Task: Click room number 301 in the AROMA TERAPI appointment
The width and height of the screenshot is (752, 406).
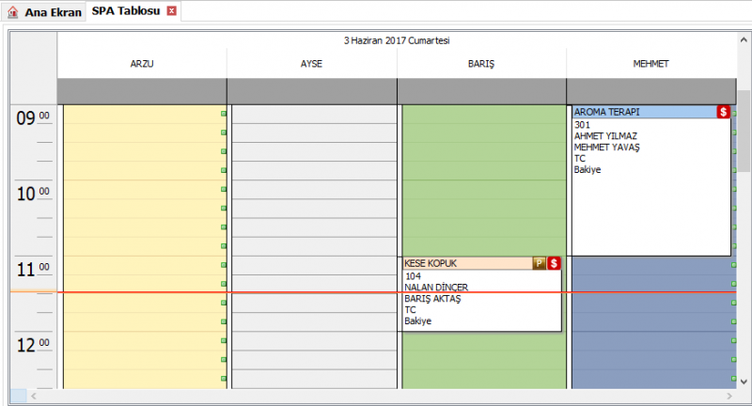Action: 582,125
